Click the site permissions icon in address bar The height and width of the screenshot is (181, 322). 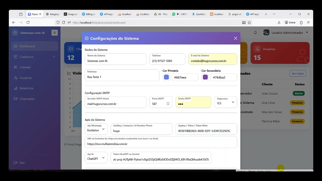click(69, 22)
